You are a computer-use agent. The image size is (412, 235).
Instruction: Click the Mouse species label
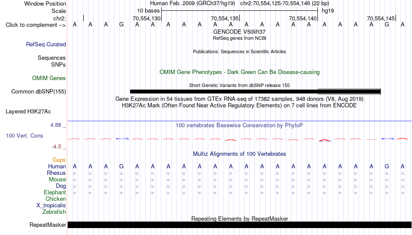57,180
